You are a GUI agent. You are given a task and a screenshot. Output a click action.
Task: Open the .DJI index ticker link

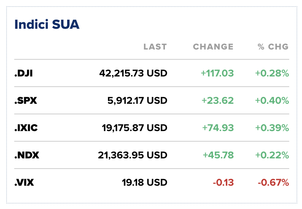point(24,73)
